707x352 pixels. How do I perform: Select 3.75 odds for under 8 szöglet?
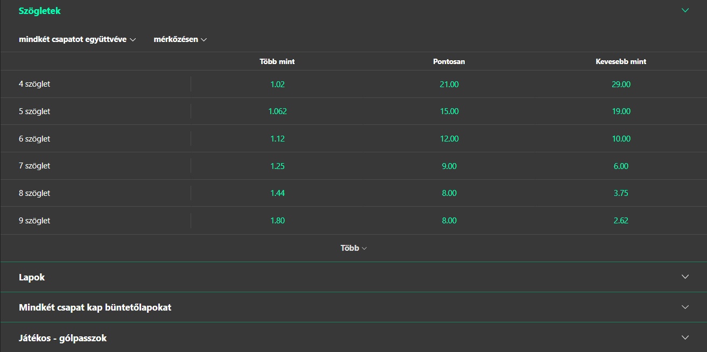tap(621, 193)
